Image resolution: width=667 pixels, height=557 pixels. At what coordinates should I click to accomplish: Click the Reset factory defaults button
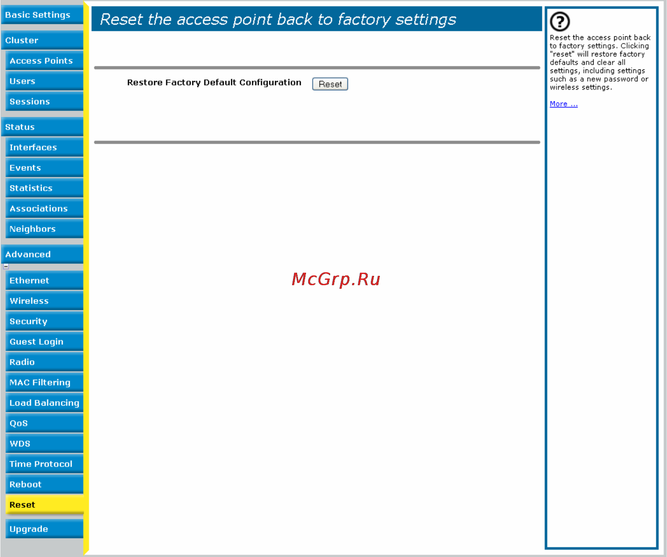[330, 84]
